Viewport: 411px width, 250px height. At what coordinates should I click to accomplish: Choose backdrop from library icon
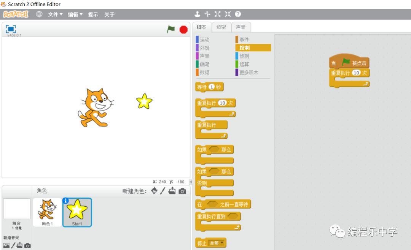click(6, 245)
